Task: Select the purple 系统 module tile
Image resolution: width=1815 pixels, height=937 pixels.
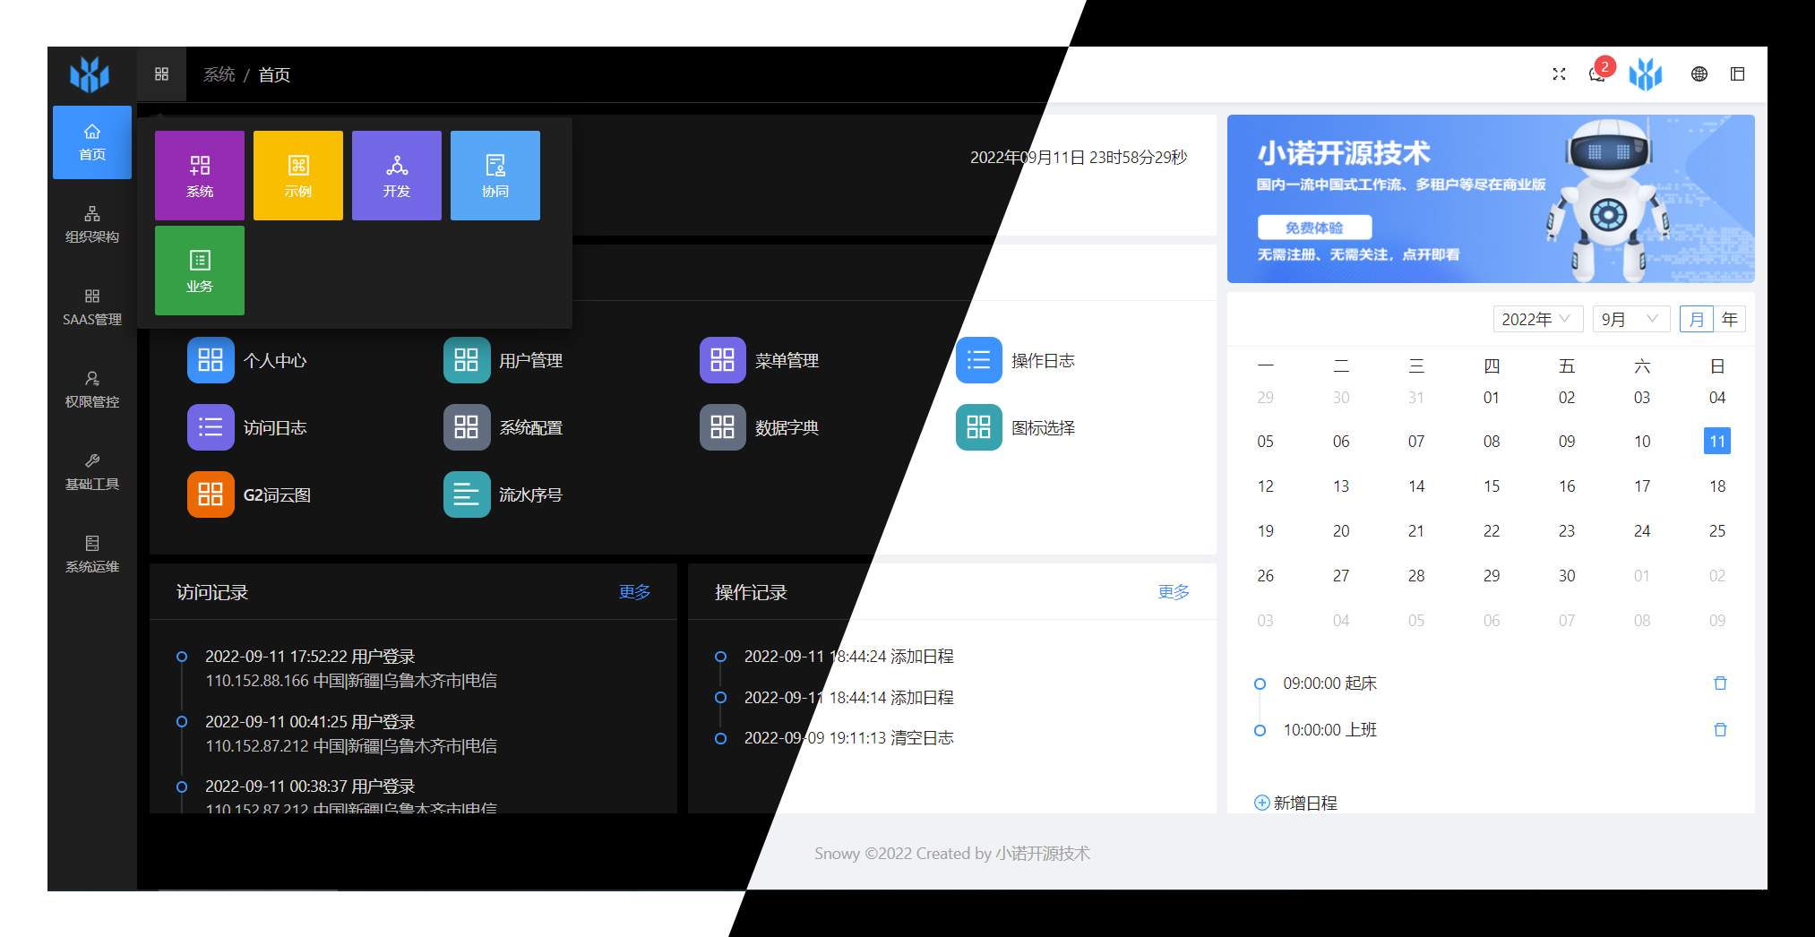Action: click(x=200, y=176)
